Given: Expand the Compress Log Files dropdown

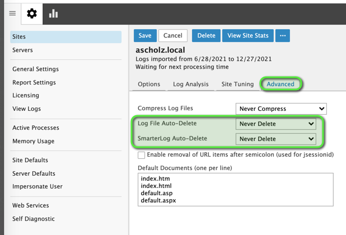Looking at the screenshot, I should pos(281,109).
